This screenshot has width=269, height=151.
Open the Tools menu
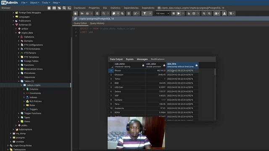[46, 3]
